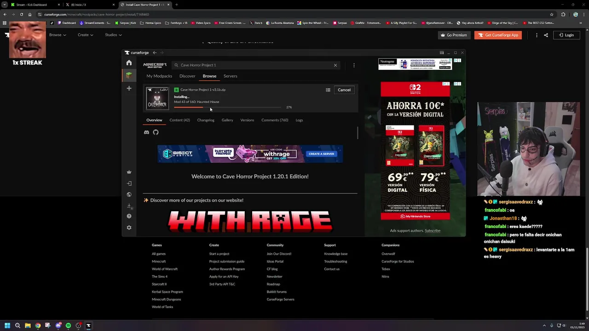Open new browser tab with plus

coord(177,5)
